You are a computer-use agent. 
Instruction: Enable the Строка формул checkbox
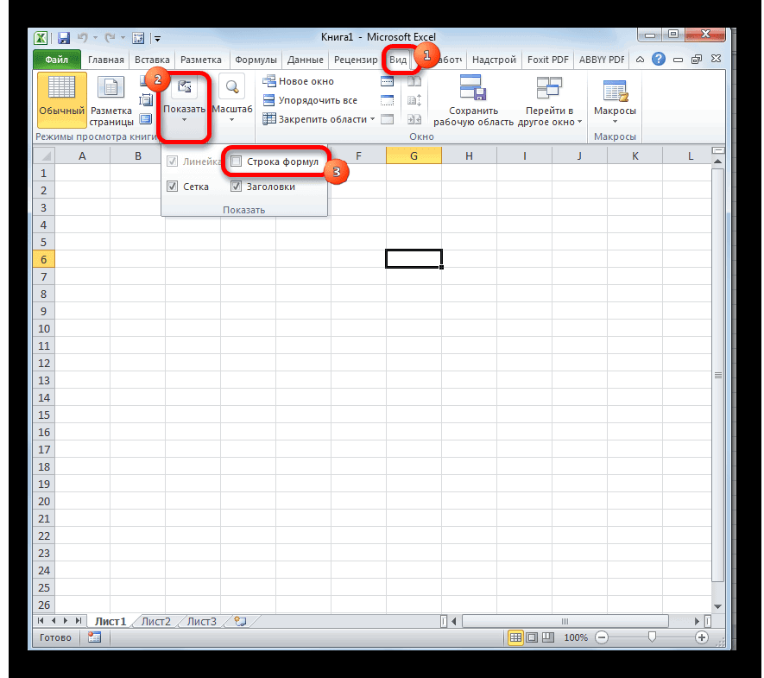coord(237,162)
